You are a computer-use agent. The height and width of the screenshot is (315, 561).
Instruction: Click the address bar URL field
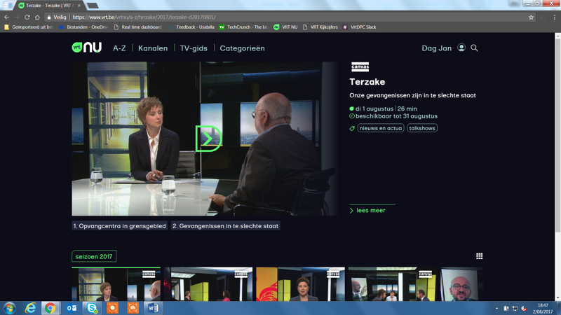(280, 17)
